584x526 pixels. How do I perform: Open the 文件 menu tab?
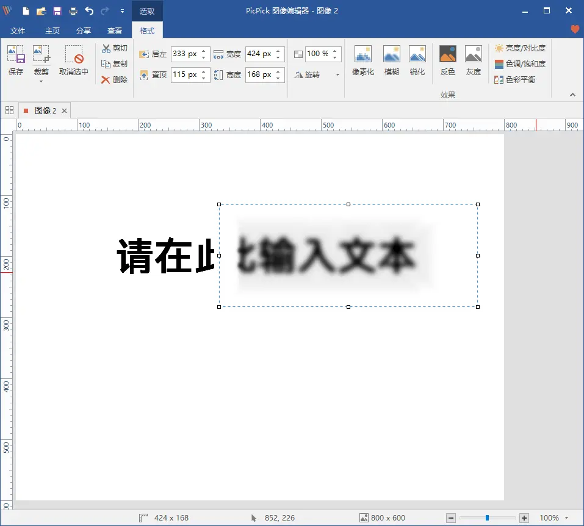coord(18,31)
